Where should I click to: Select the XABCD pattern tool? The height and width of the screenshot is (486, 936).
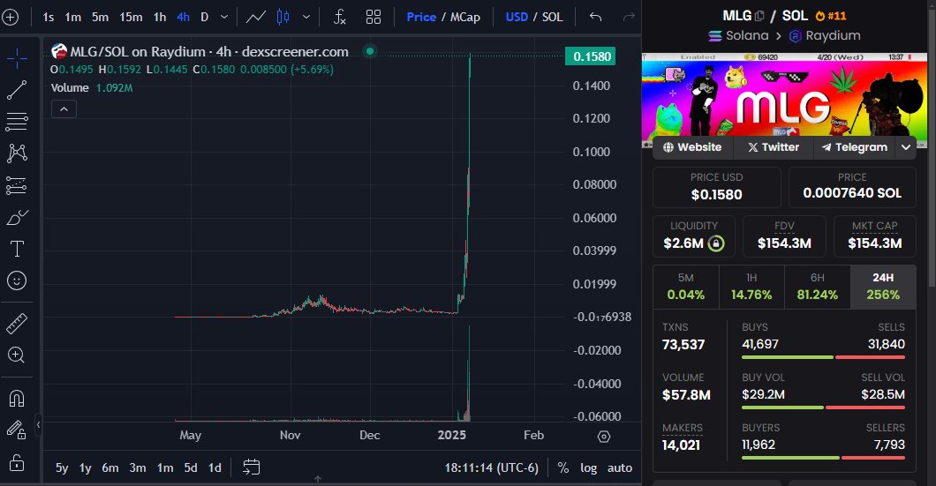[x=17, y=153]
